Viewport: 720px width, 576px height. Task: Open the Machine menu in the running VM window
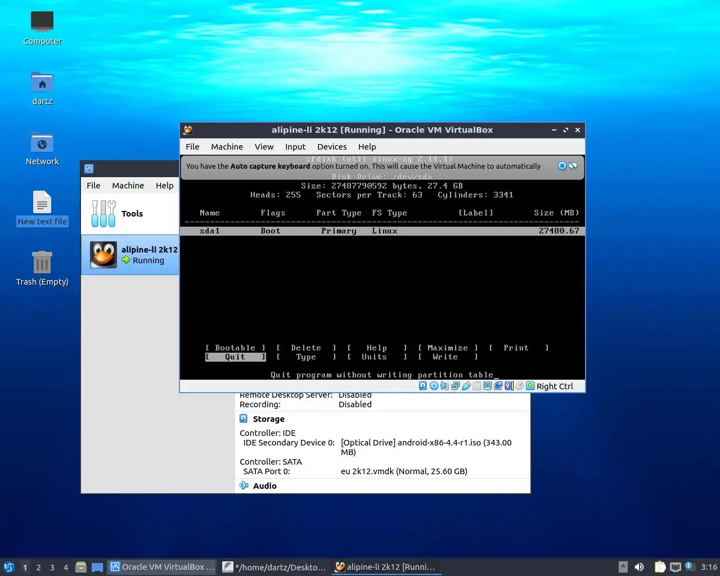coord(227,147)
